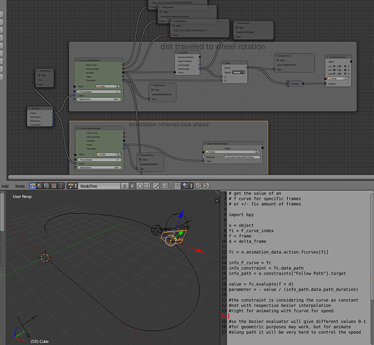Screen dimensions: 374x345
Task: Click the eyedropper in Object Attribute Output node
Action: click(259, 152)
